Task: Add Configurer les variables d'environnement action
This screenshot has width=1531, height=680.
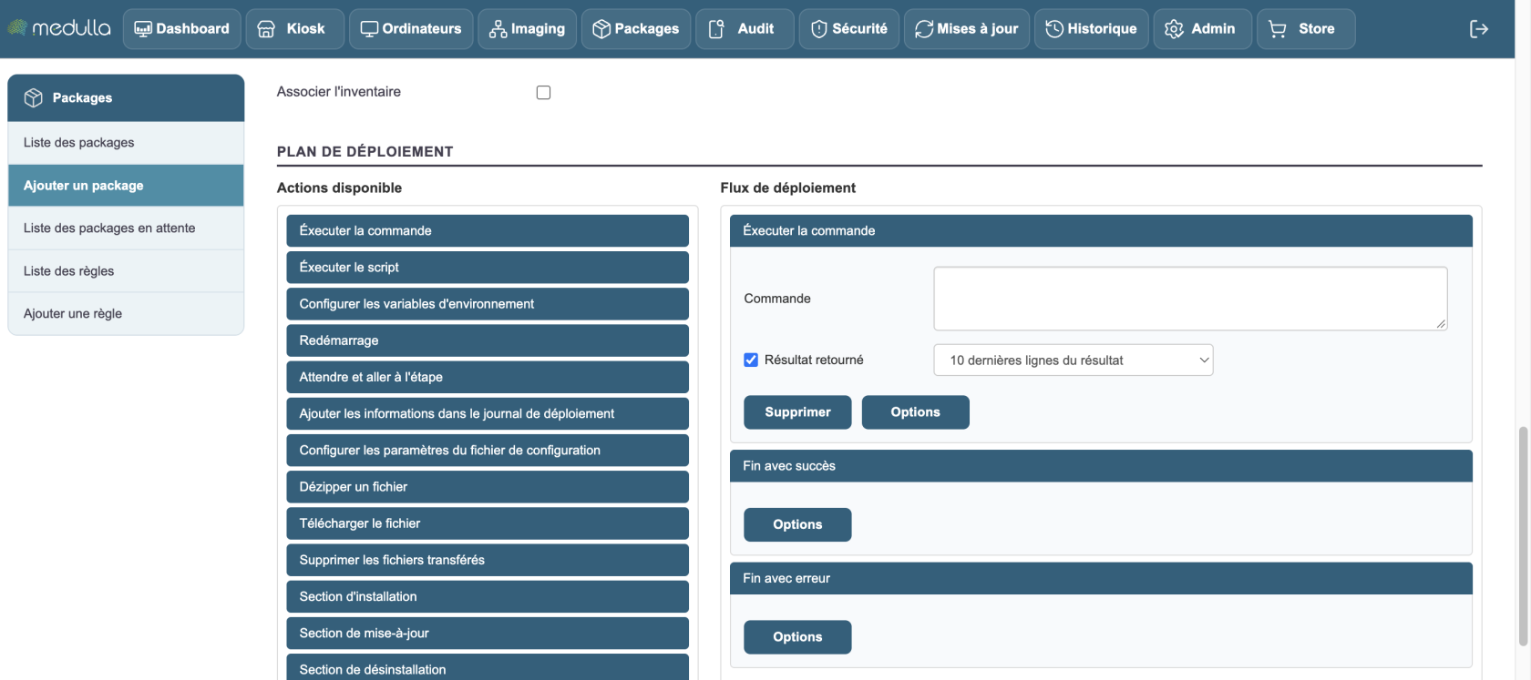Action: pyautogui.click(x=488, y=304)
